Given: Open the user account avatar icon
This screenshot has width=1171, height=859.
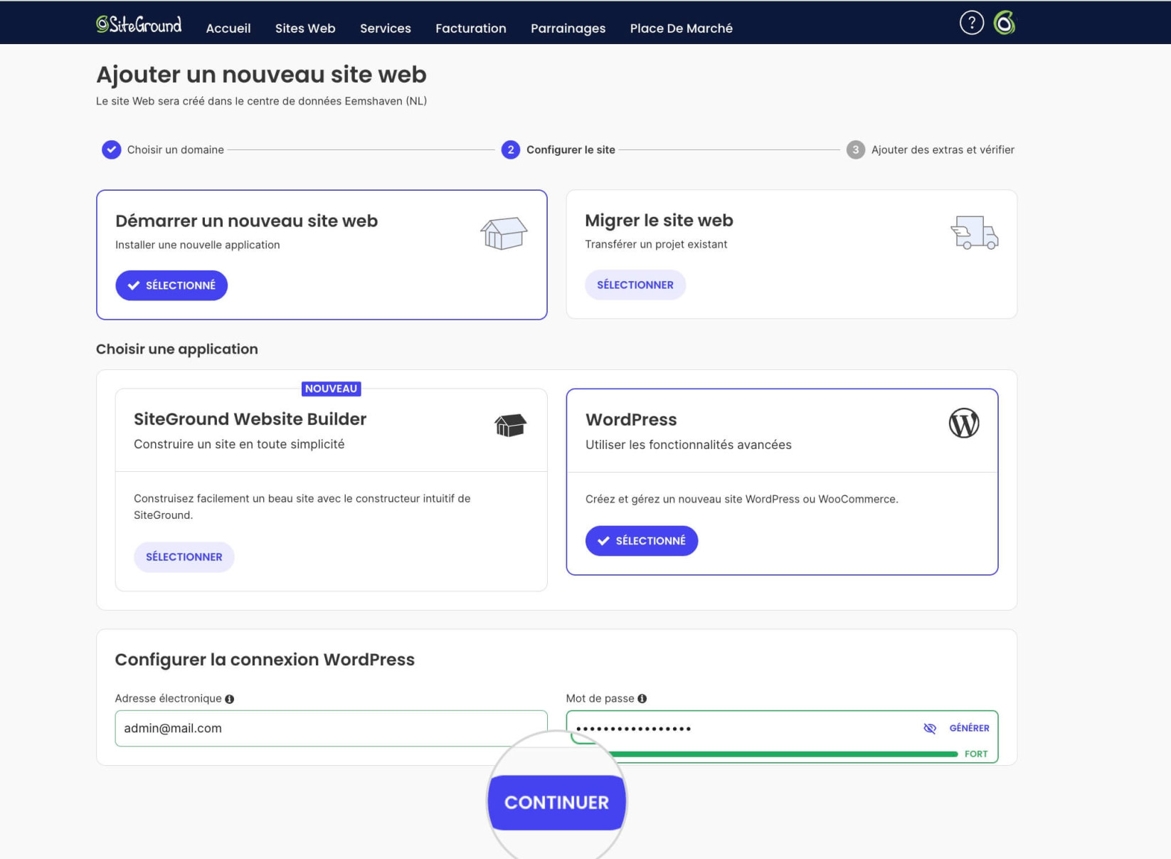Looking at the screenshot, I should 1005,23.
